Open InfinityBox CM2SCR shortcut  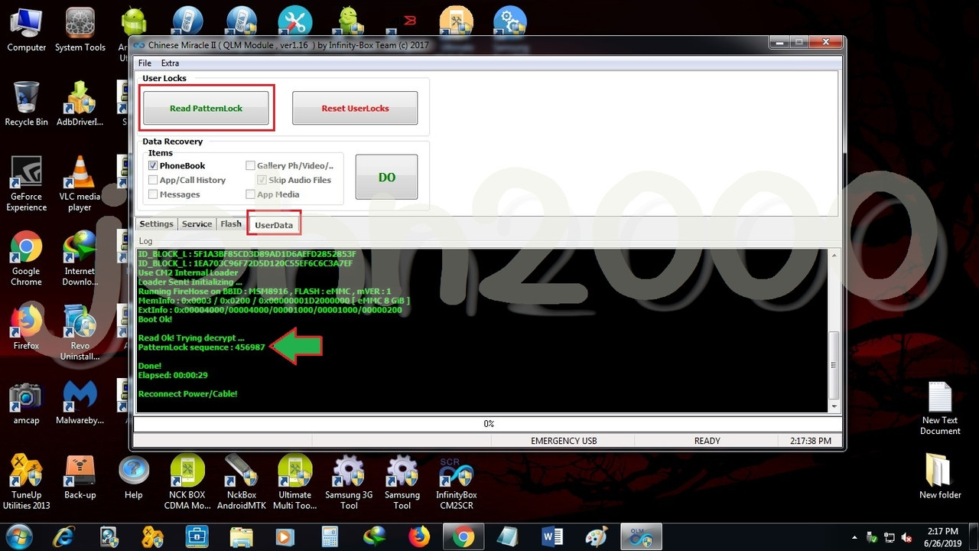click(456, 482)
